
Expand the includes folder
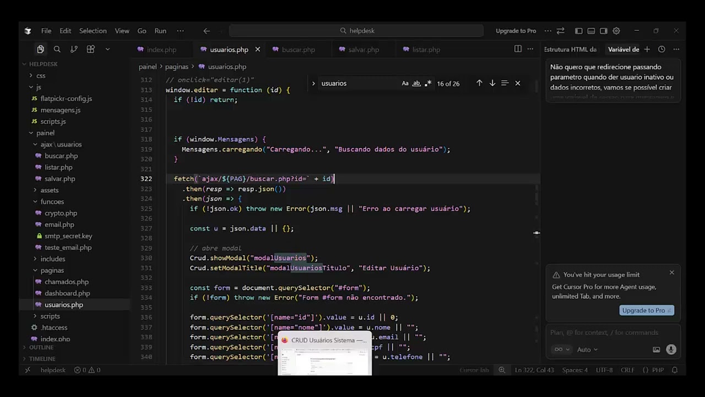coord(52,259)
